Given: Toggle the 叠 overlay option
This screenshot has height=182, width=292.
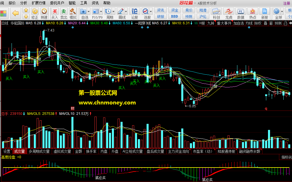Looking at the screenshot, I should click(x=266, y=23).
